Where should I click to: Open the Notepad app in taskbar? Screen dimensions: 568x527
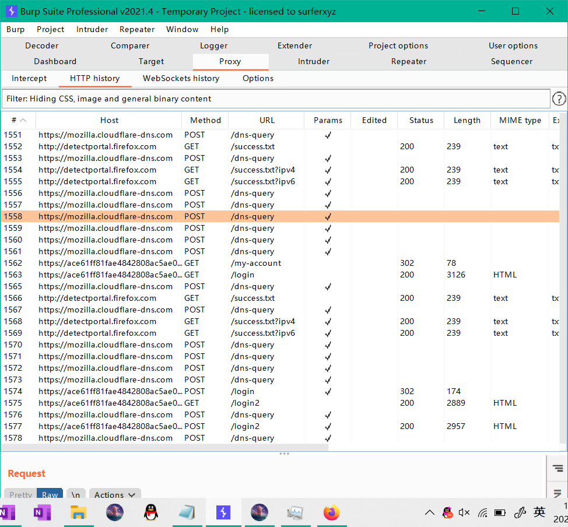[x=187, y=512]
